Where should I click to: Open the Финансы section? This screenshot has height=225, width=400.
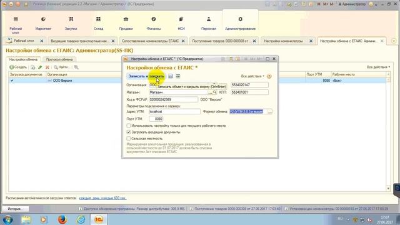click(154, 24)
